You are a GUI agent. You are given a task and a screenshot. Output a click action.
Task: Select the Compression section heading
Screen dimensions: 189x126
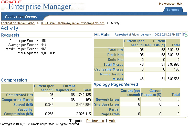(14, 80)
